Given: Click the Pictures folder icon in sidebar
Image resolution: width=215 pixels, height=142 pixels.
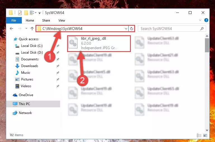Looking at the screenshot, I should (x=17, y=79).
